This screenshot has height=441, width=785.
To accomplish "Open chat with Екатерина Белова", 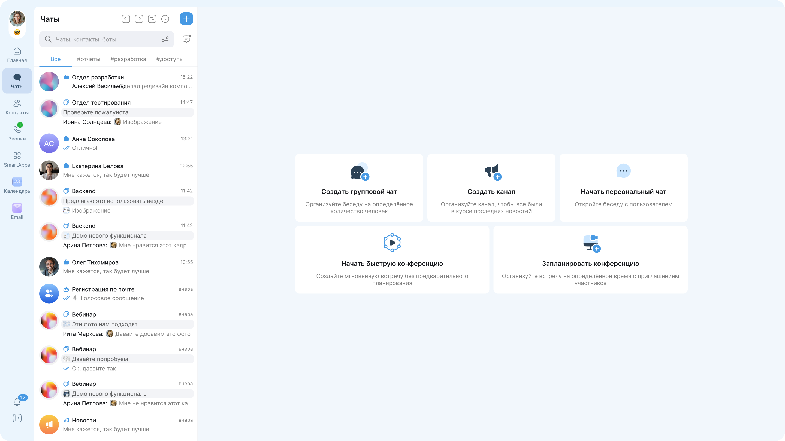I will coord(116,170).
